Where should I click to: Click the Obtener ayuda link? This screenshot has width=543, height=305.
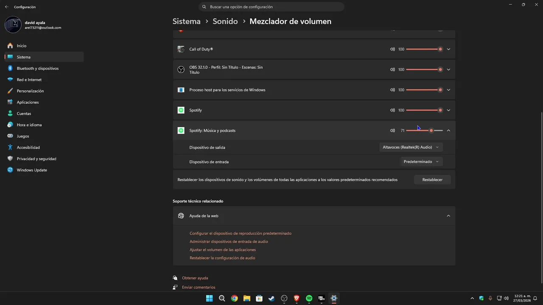click(x=195, y=278)
